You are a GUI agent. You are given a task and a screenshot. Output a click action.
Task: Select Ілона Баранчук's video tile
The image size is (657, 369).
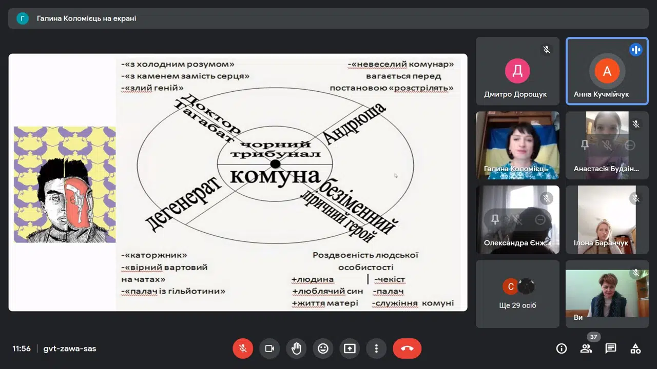pyautogui.click(x=607, y=220)
